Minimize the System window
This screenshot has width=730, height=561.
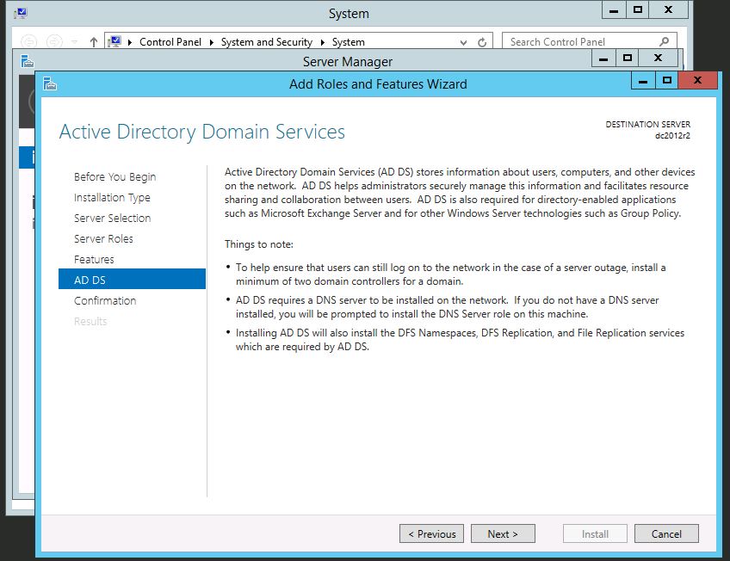point(614,9)
